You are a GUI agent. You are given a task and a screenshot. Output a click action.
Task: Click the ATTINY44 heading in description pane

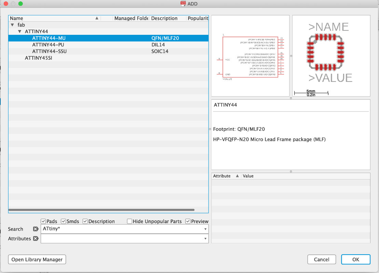pyautogui.click(x=225, y=105)
